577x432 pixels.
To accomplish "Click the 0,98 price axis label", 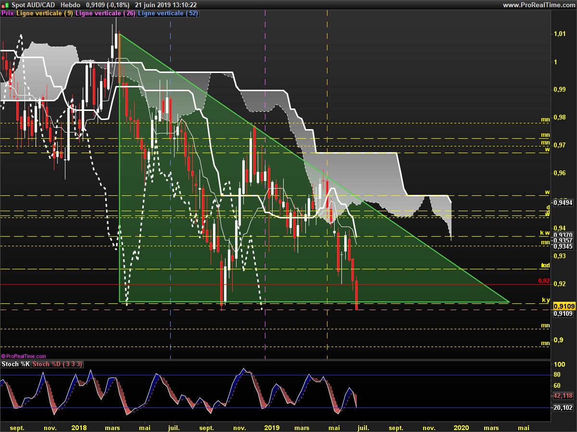I will pos(560,118).
